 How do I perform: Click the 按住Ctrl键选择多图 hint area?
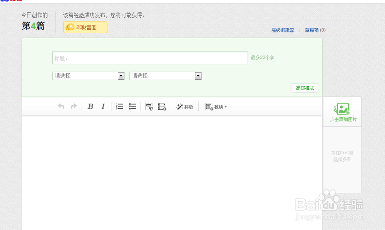click(x=342, y=156)
